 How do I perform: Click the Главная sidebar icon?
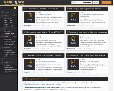pos(2,12)
